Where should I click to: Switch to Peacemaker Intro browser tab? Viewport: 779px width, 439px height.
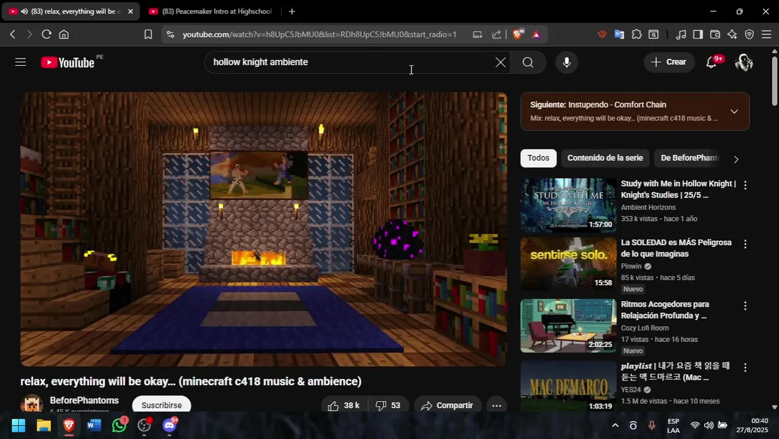click(x=210, y=12)
